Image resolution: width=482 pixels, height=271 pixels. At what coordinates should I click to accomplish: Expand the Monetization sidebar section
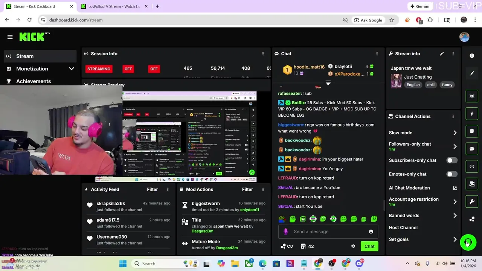[x=40, y=69]
